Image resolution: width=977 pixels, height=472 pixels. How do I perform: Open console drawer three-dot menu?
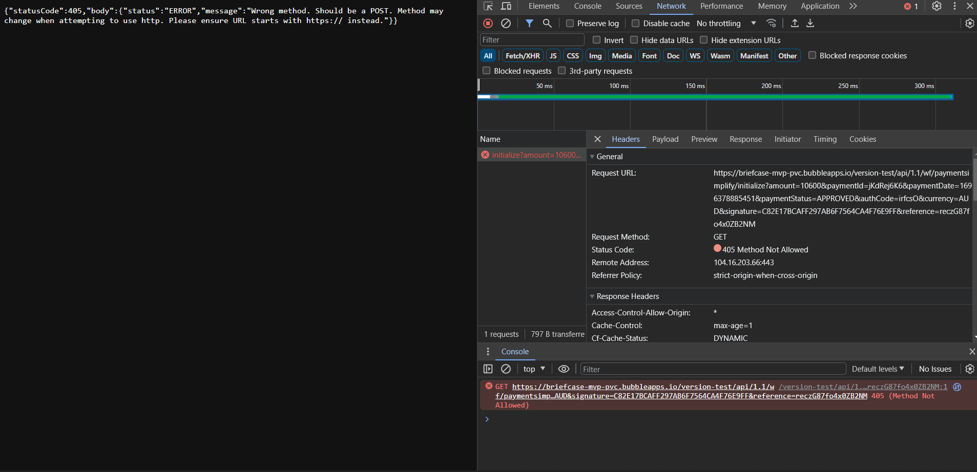(488, 351)
